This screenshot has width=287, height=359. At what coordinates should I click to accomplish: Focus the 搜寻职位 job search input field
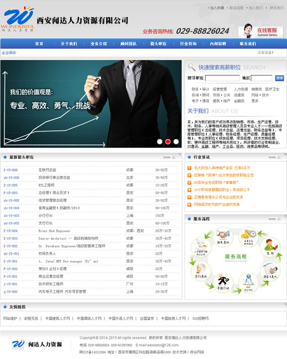[x=221, y=78]
